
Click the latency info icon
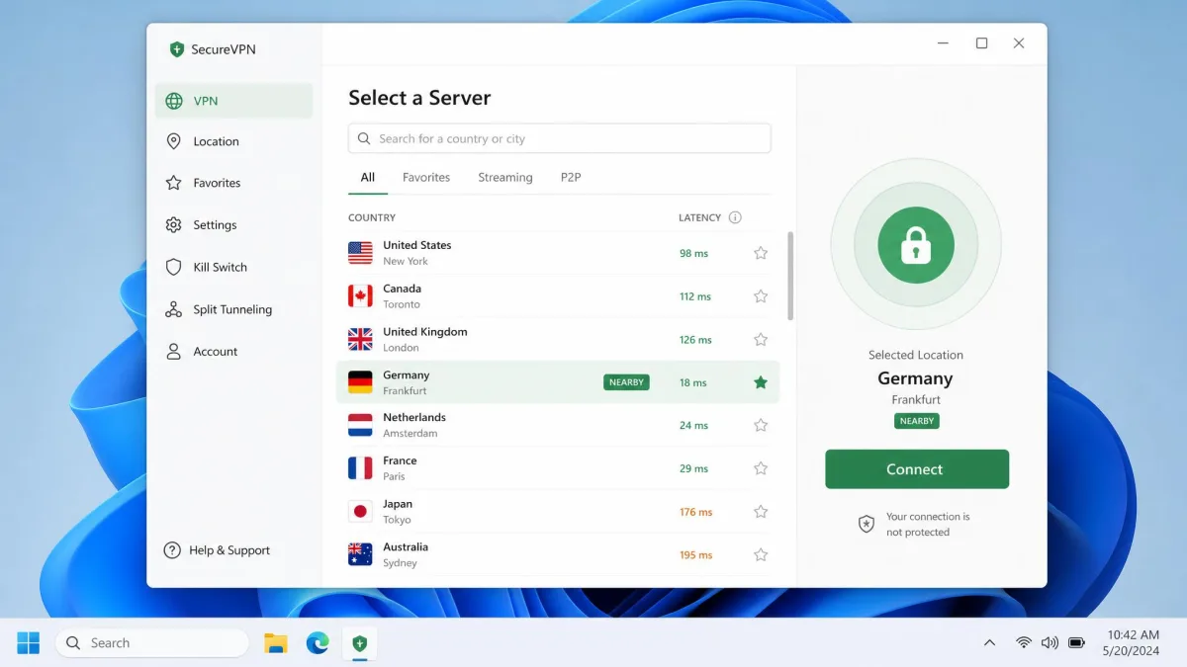coord(735,217)
